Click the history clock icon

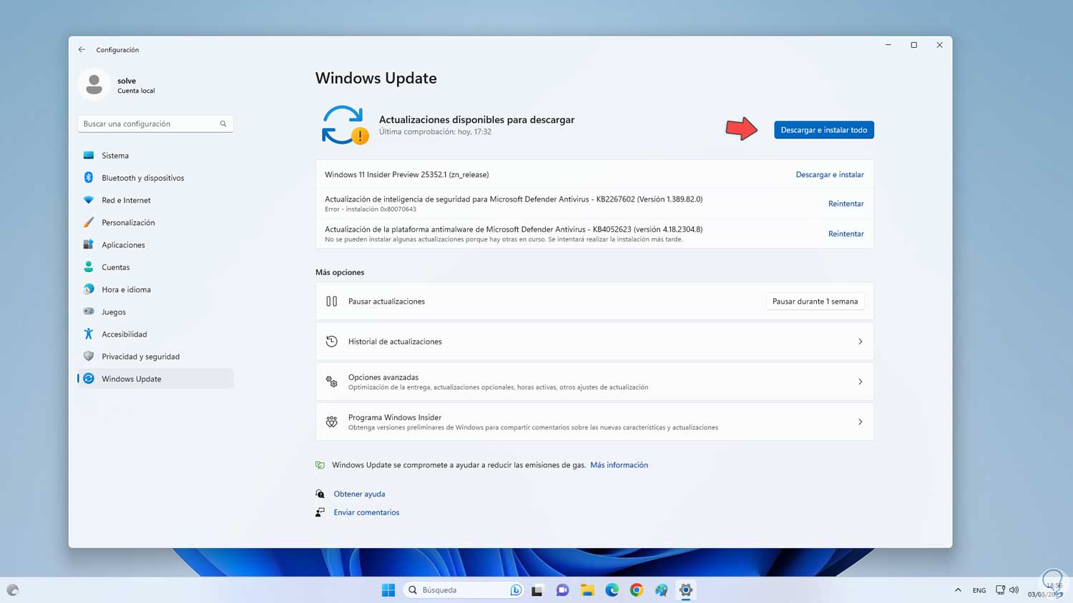(331, 342)
